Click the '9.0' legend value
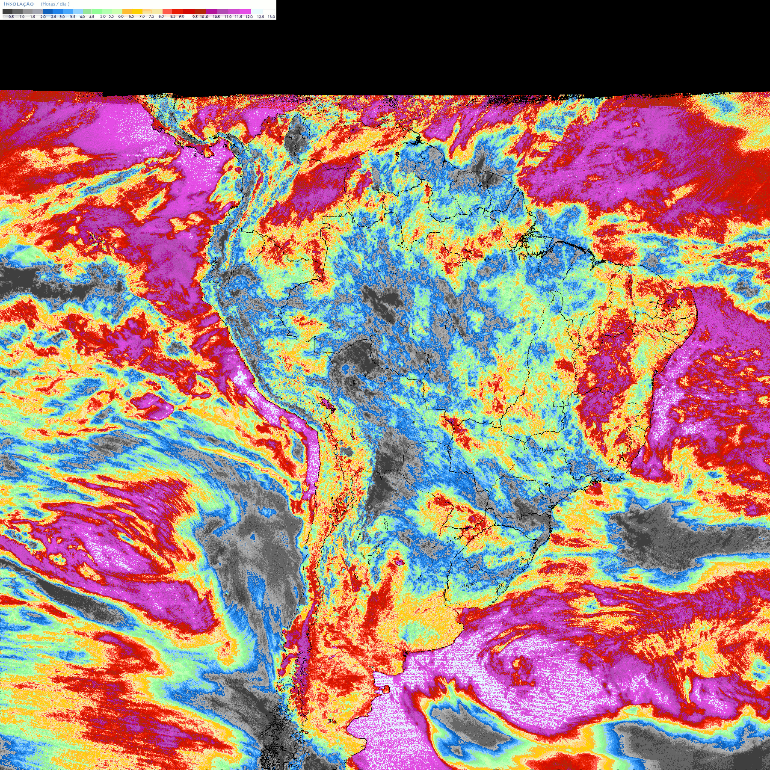770x770 pixels. pos(181,16)
